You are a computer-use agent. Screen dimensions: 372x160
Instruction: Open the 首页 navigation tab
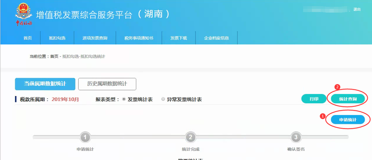(28, 38)
